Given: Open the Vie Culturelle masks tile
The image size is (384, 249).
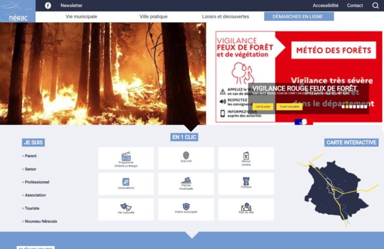Looking at the screenshot, I should click(x=126, y=210).
